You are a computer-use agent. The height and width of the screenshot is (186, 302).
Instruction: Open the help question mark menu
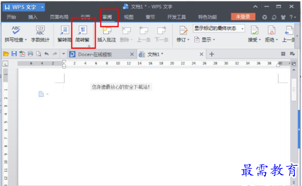[292, 17]
